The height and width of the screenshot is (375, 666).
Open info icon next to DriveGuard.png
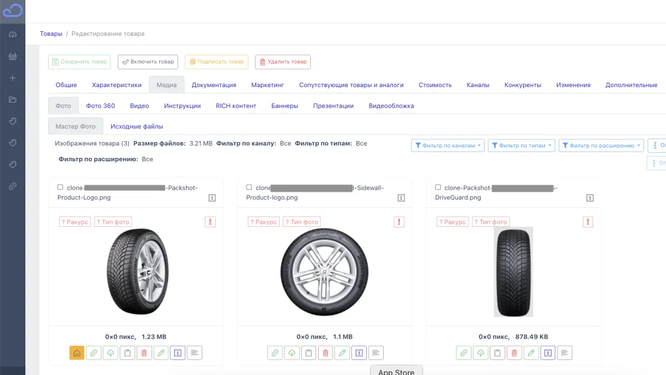pyautogui.click(x=590, y=198)
